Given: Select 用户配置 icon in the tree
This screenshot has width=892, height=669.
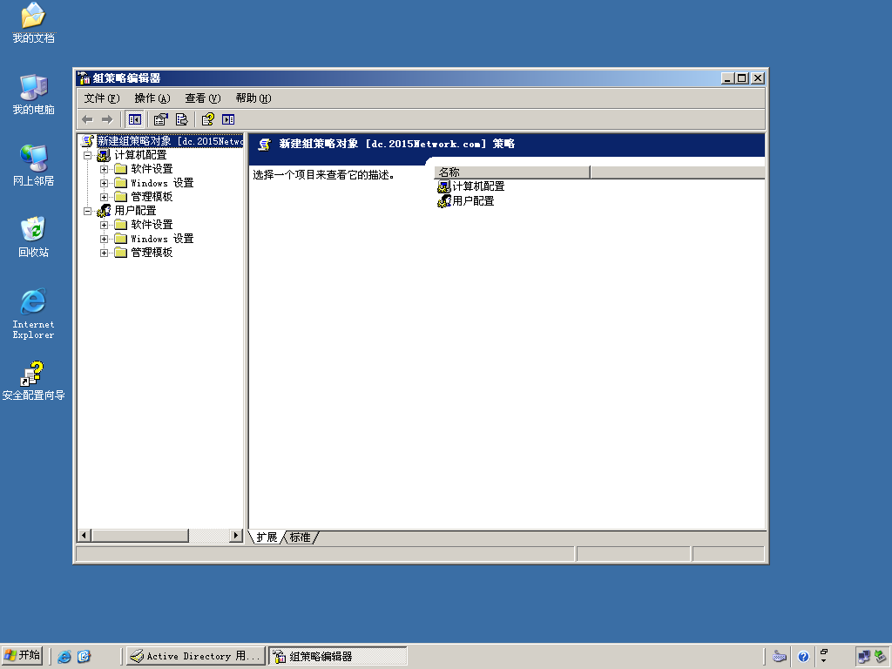Looking at the screenshot, I should (x=104, y=211).
